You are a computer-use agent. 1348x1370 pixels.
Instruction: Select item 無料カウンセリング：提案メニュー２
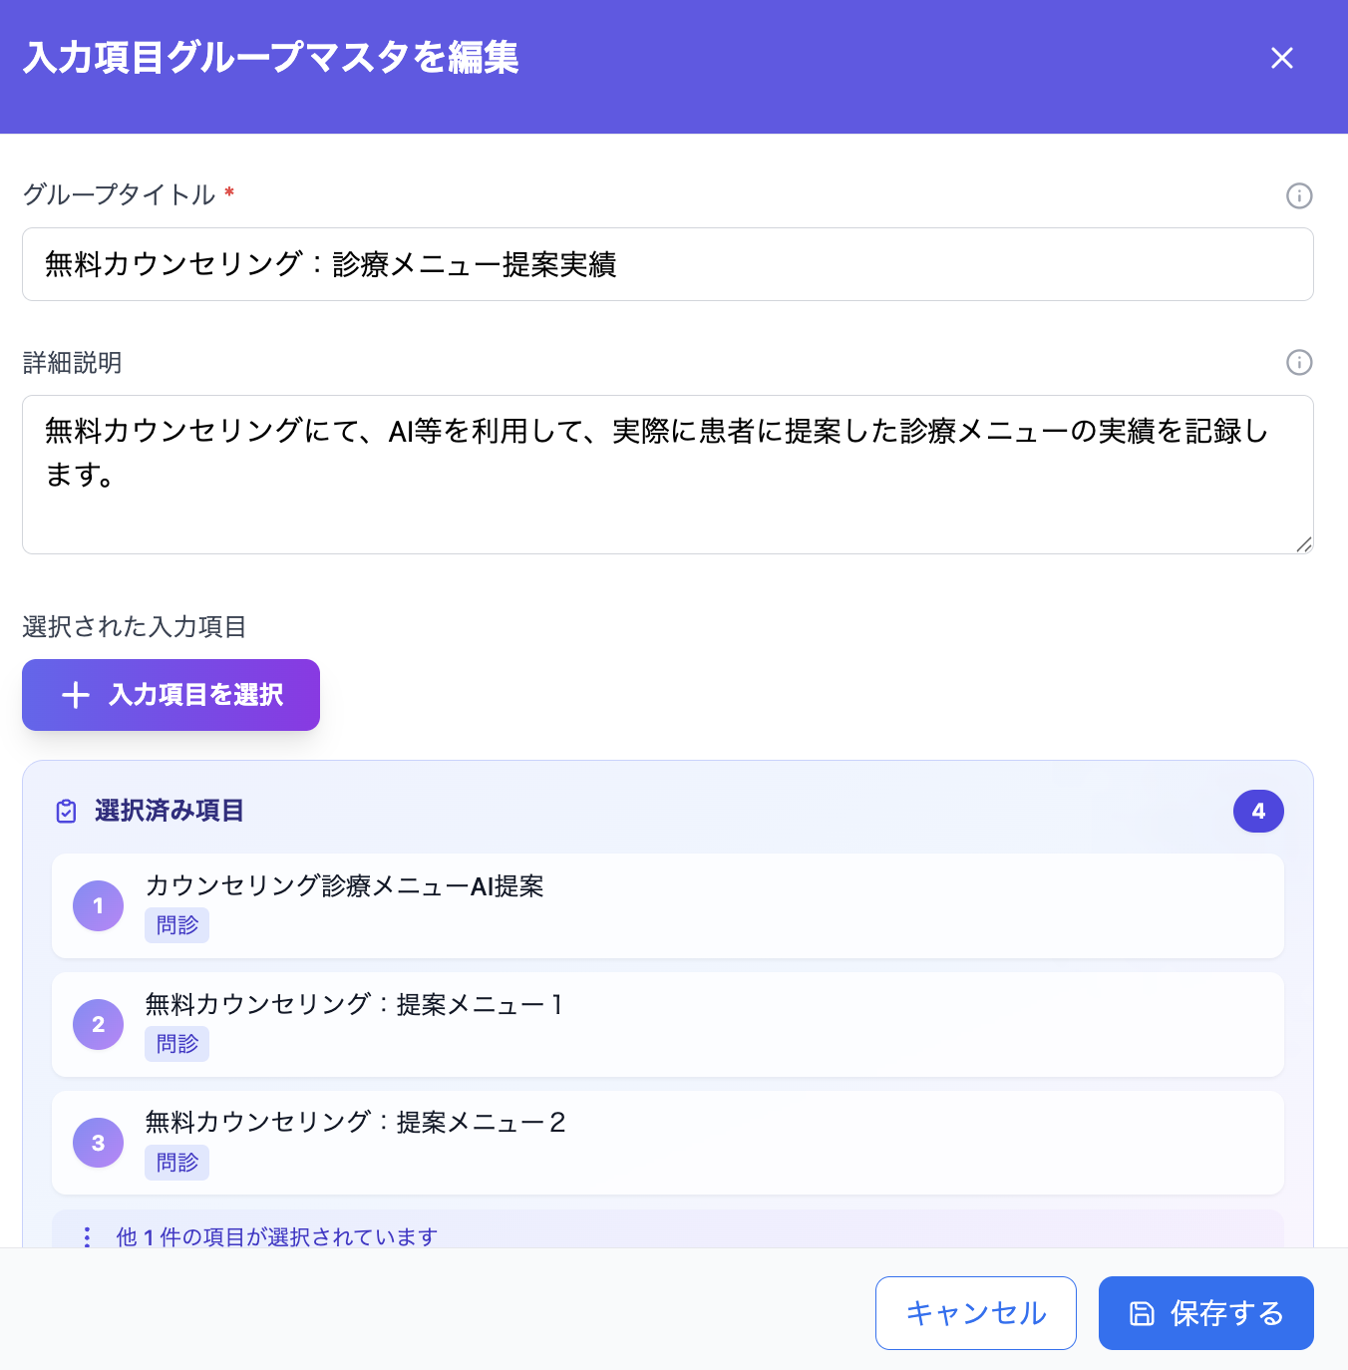668,1143
